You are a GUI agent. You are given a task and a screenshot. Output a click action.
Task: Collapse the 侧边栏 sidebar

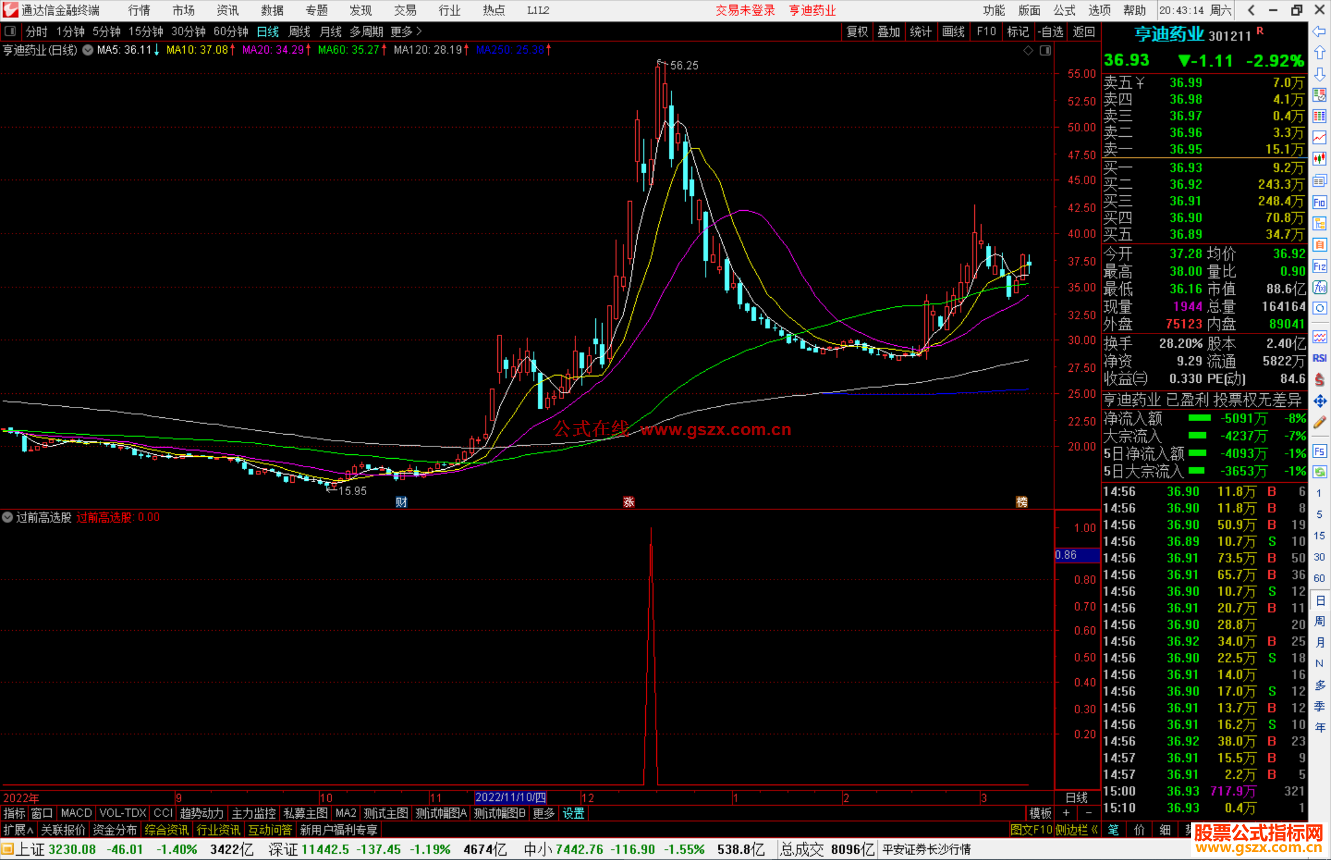coord(1076,830)
